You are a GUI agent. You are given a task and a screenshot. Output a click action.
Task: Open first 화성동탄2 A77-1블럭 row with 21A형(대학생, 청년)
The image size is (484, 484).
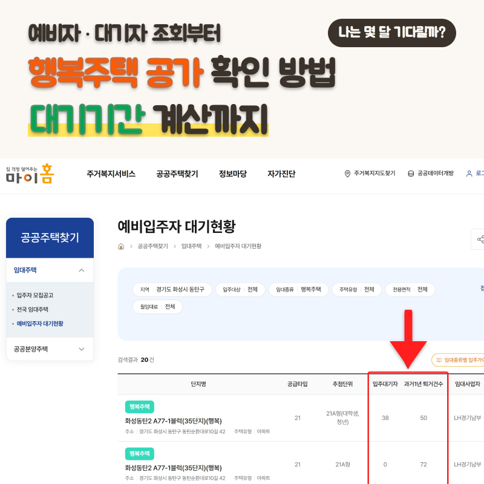173,421
